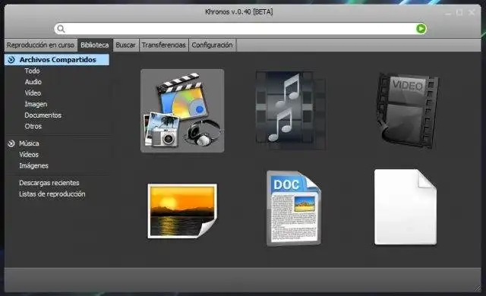Open Música in the sidebar

click(x=29, y=143)
